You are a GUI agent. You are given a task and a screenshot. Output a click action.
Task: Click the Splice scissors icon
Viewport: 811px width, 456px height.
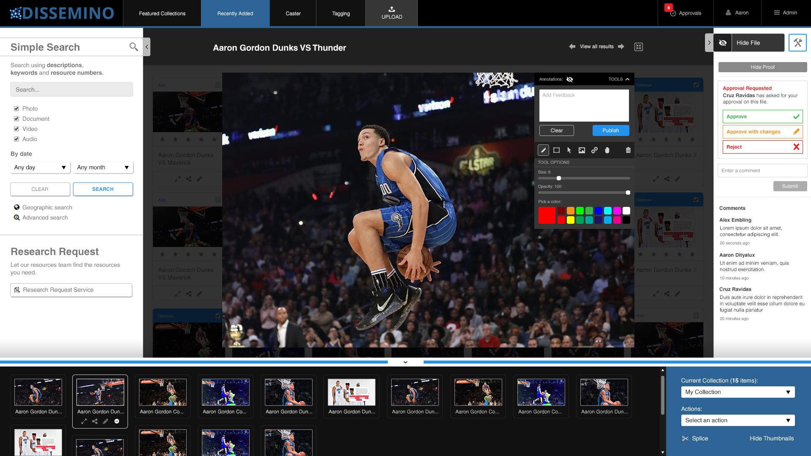point(685,439)
